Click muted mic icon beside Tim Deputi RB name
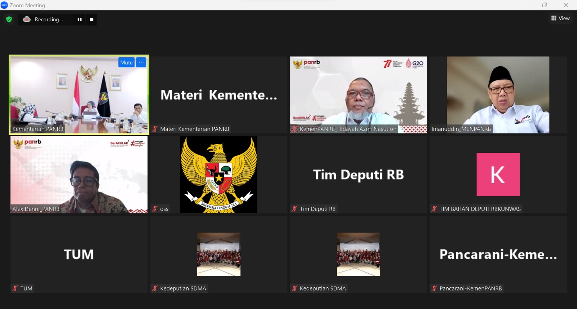577x309 pixels. click(295, 209)
